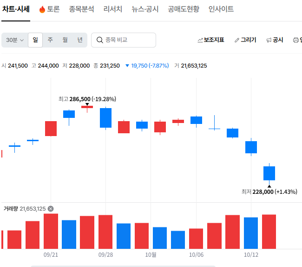
Task: Remove the 거래량 volume indicator
Action: pos(51,209)
